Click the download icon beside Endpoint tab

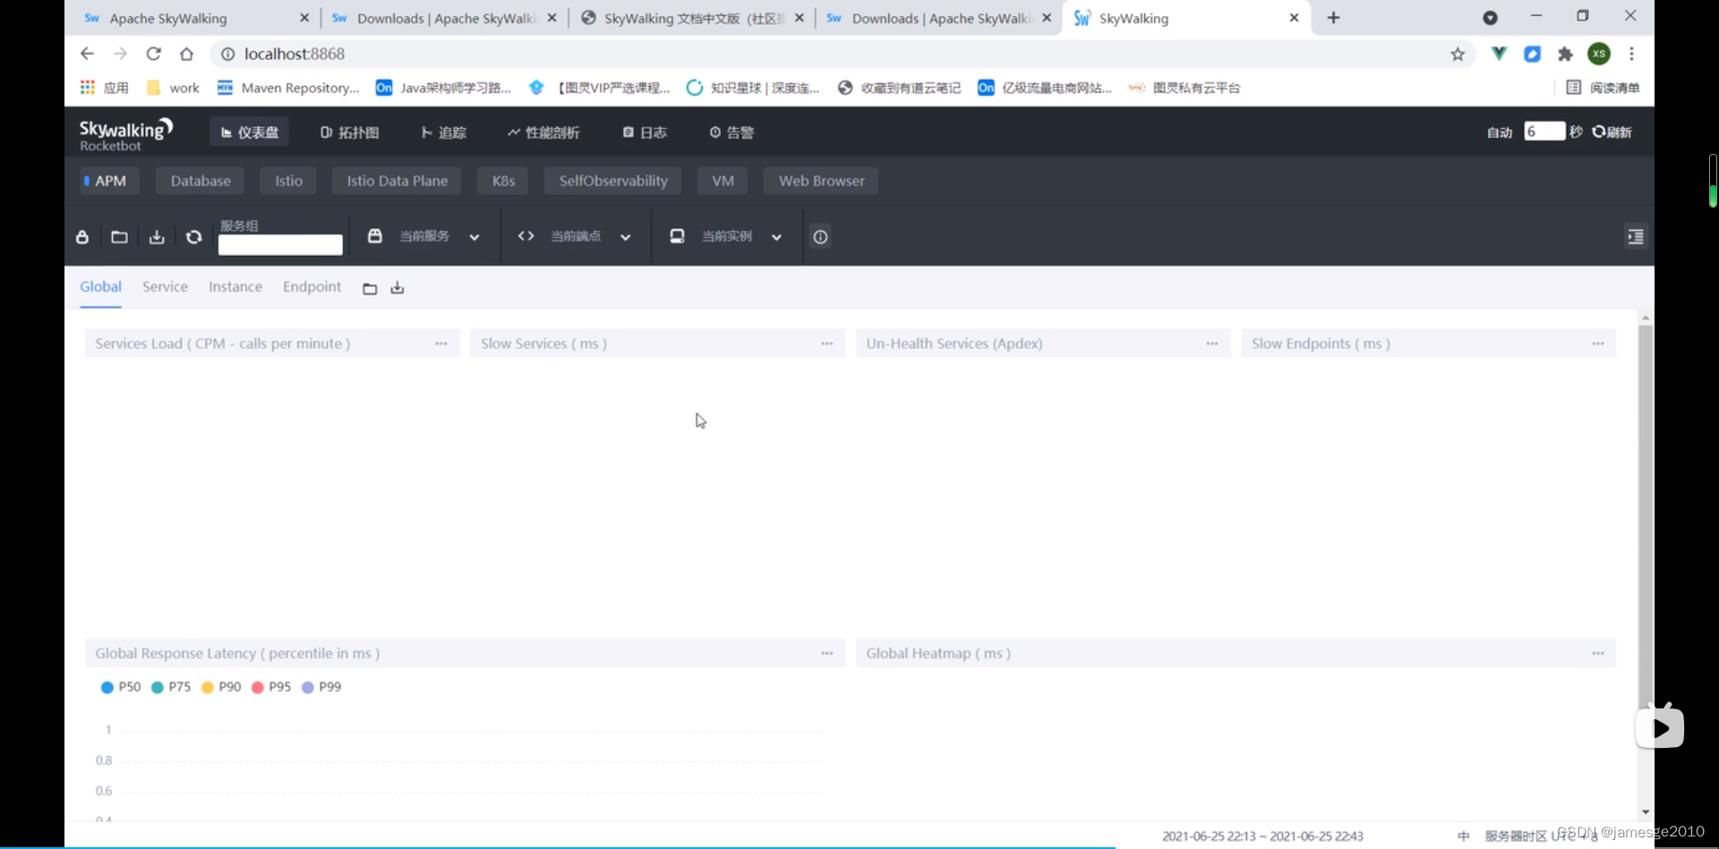point(398,288)
